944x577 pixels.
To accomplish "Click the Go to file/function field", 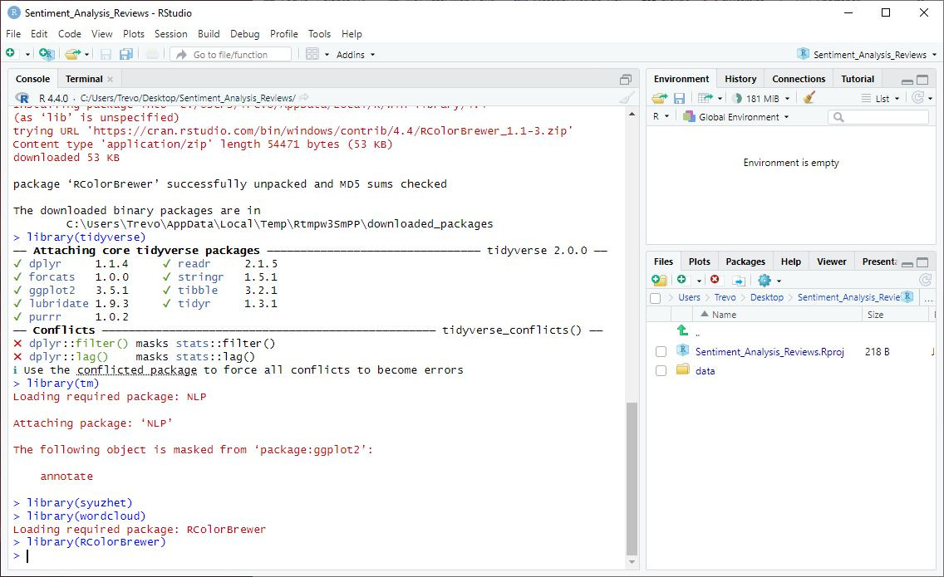I will point(230,55).
